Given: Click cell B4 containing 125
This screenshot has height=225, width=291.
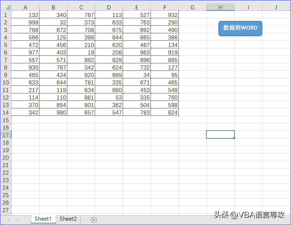Looking at the screenshot, I should (x=53, y=37).
